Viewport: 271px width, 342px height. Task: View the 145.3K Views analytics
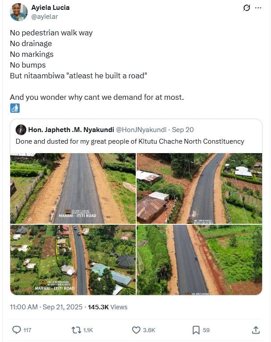point(108,307)
